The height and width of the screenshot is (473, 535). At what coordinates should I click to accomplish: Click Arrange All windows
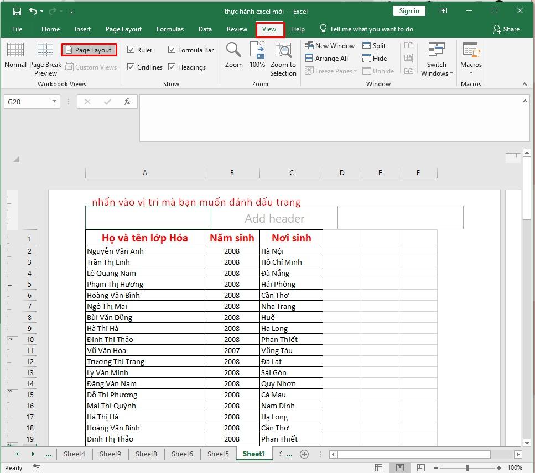328,58
